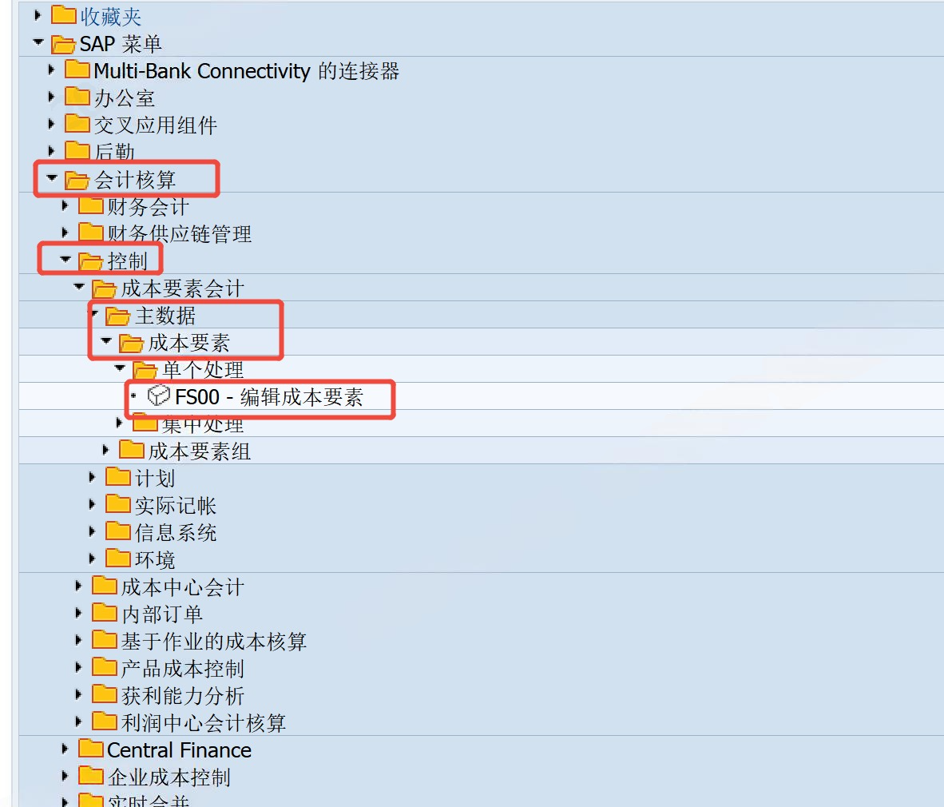Viewport: 944px width, 807px height.
Task: Click the 办公室 folder icon
Action: click(x=77, y=97)
